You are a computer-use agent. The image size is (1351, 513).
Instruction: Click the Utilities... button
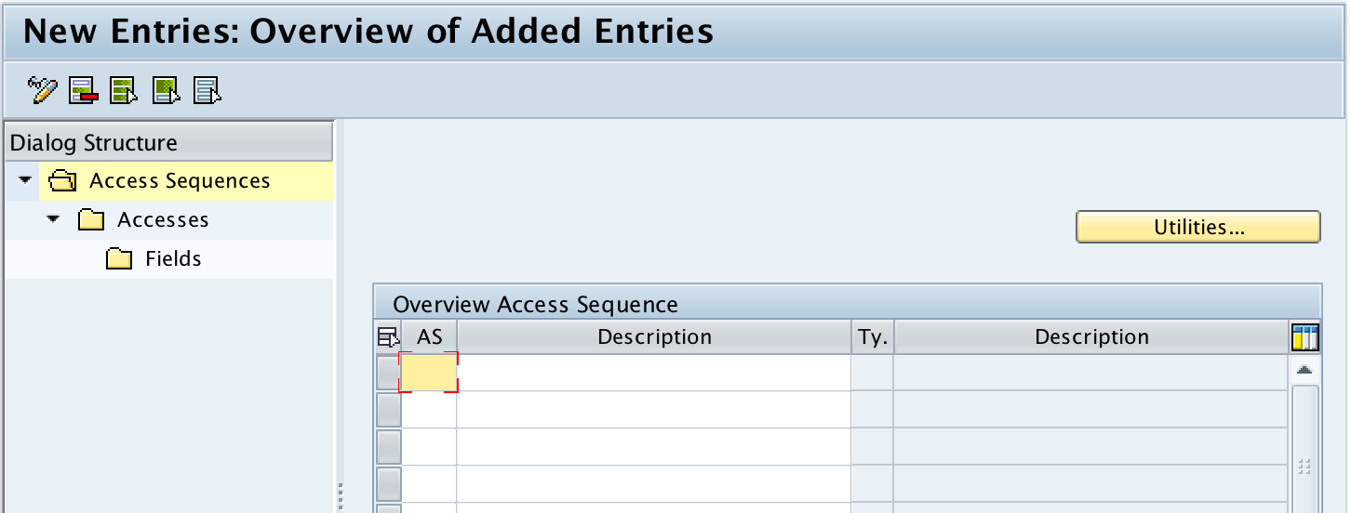coord(1197,228)
